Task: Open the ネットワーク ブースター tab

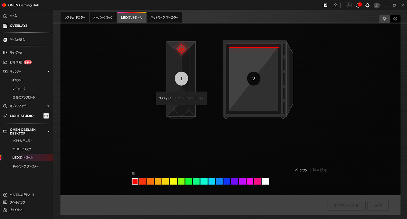Action: (164, 18)
